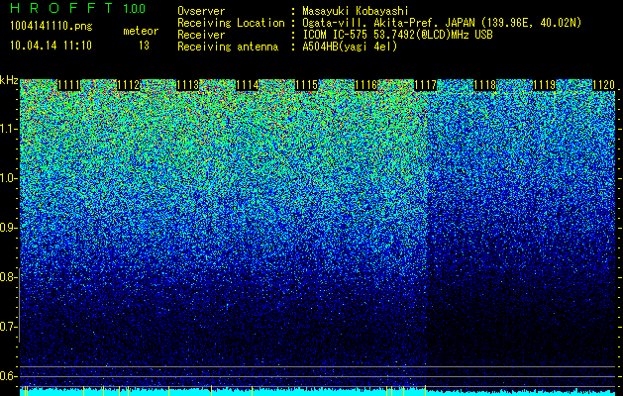Click the Receiving Location label
This screenshot has width=623, height=396.
[x=231, y=23]
